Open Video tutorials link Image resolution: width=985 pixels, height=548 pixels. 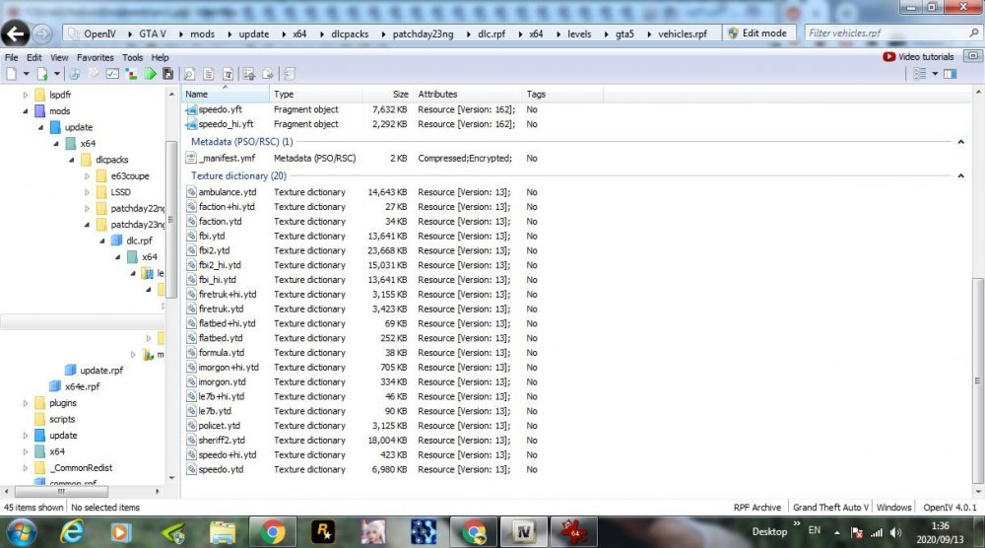918,56
